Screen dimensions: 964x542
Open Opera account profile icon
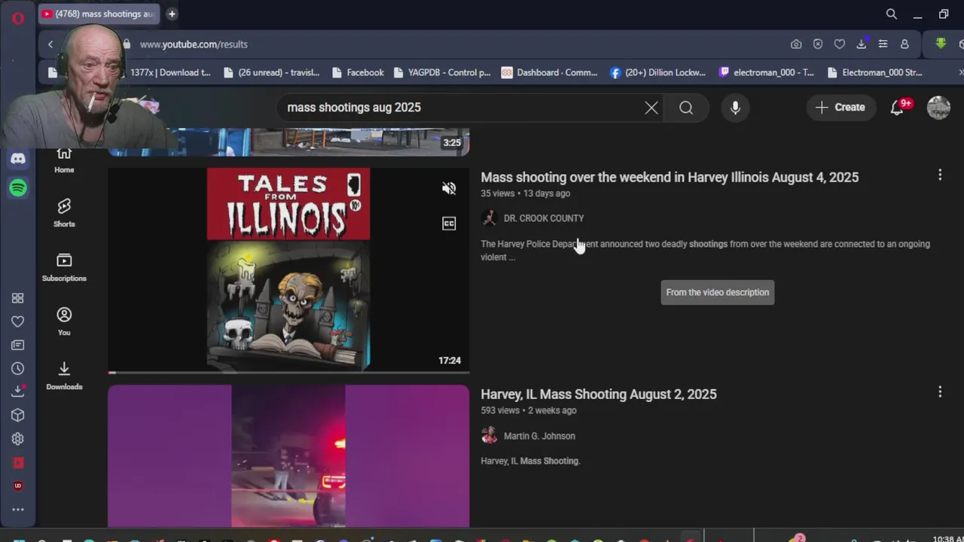click(905, 44)
